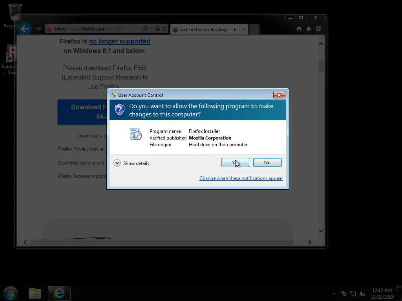Open a new tab in Internet Explorer

click(254, 30)
